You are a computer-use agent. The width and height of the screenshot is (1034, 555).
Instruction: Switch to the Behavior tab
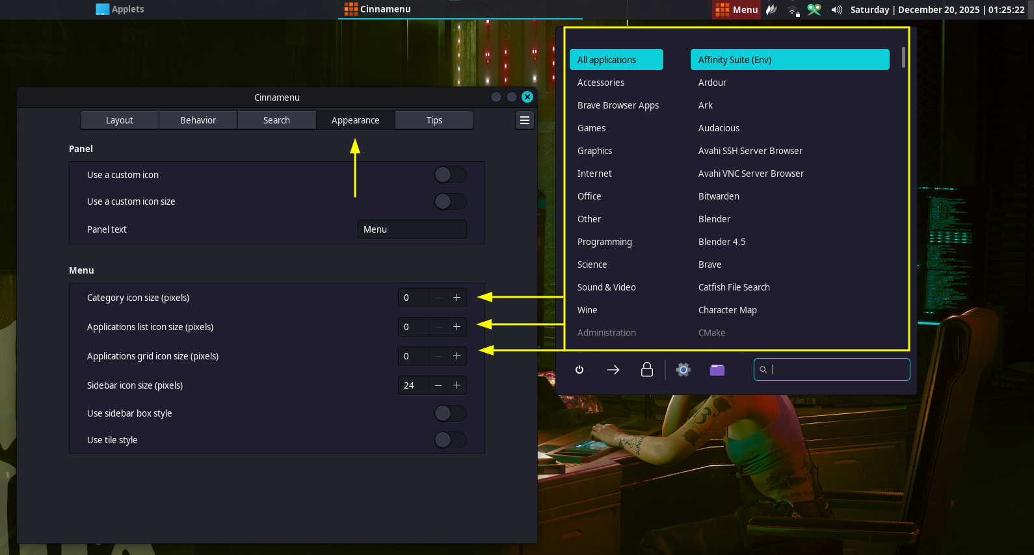pyautogui.click(x=198, y=120)
